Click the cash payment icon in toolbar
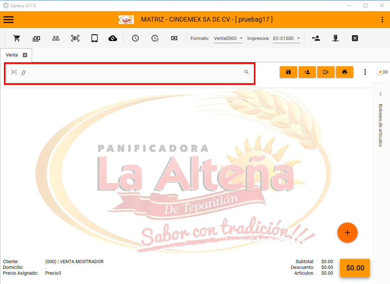Screen dimensions: 390x284 [x=36, y=38]
